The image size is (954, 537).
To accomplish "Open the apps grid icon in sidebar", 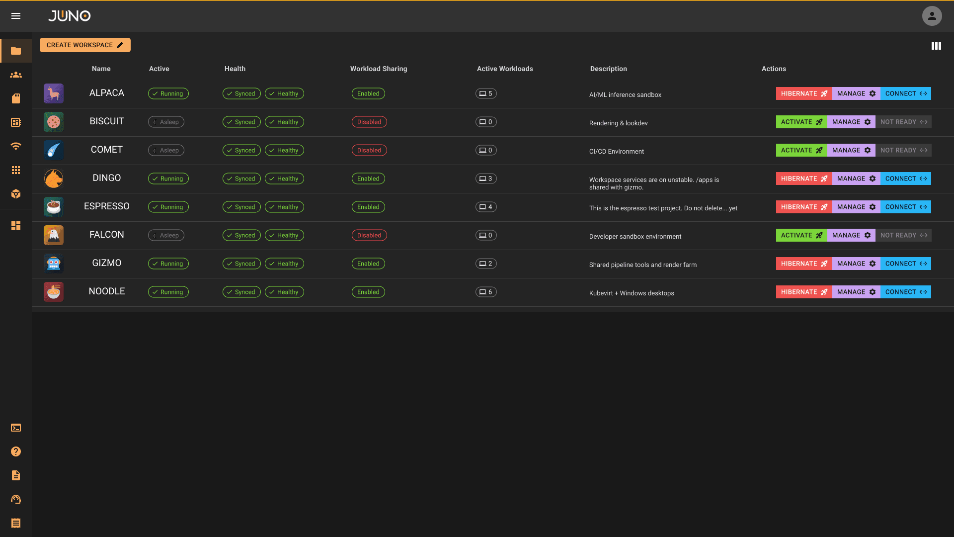I will 16,170.
